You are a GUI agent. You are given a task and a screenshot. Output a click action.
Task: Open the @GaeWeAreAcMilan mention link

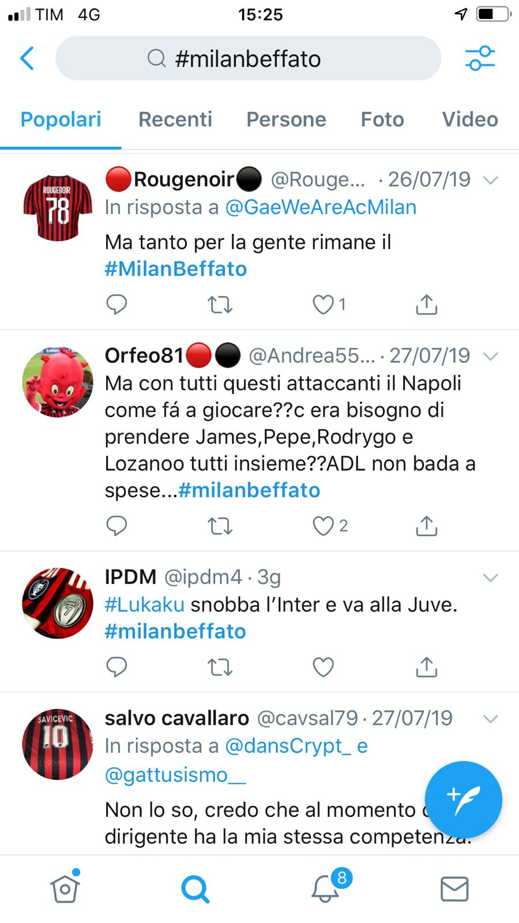[321, 207]
